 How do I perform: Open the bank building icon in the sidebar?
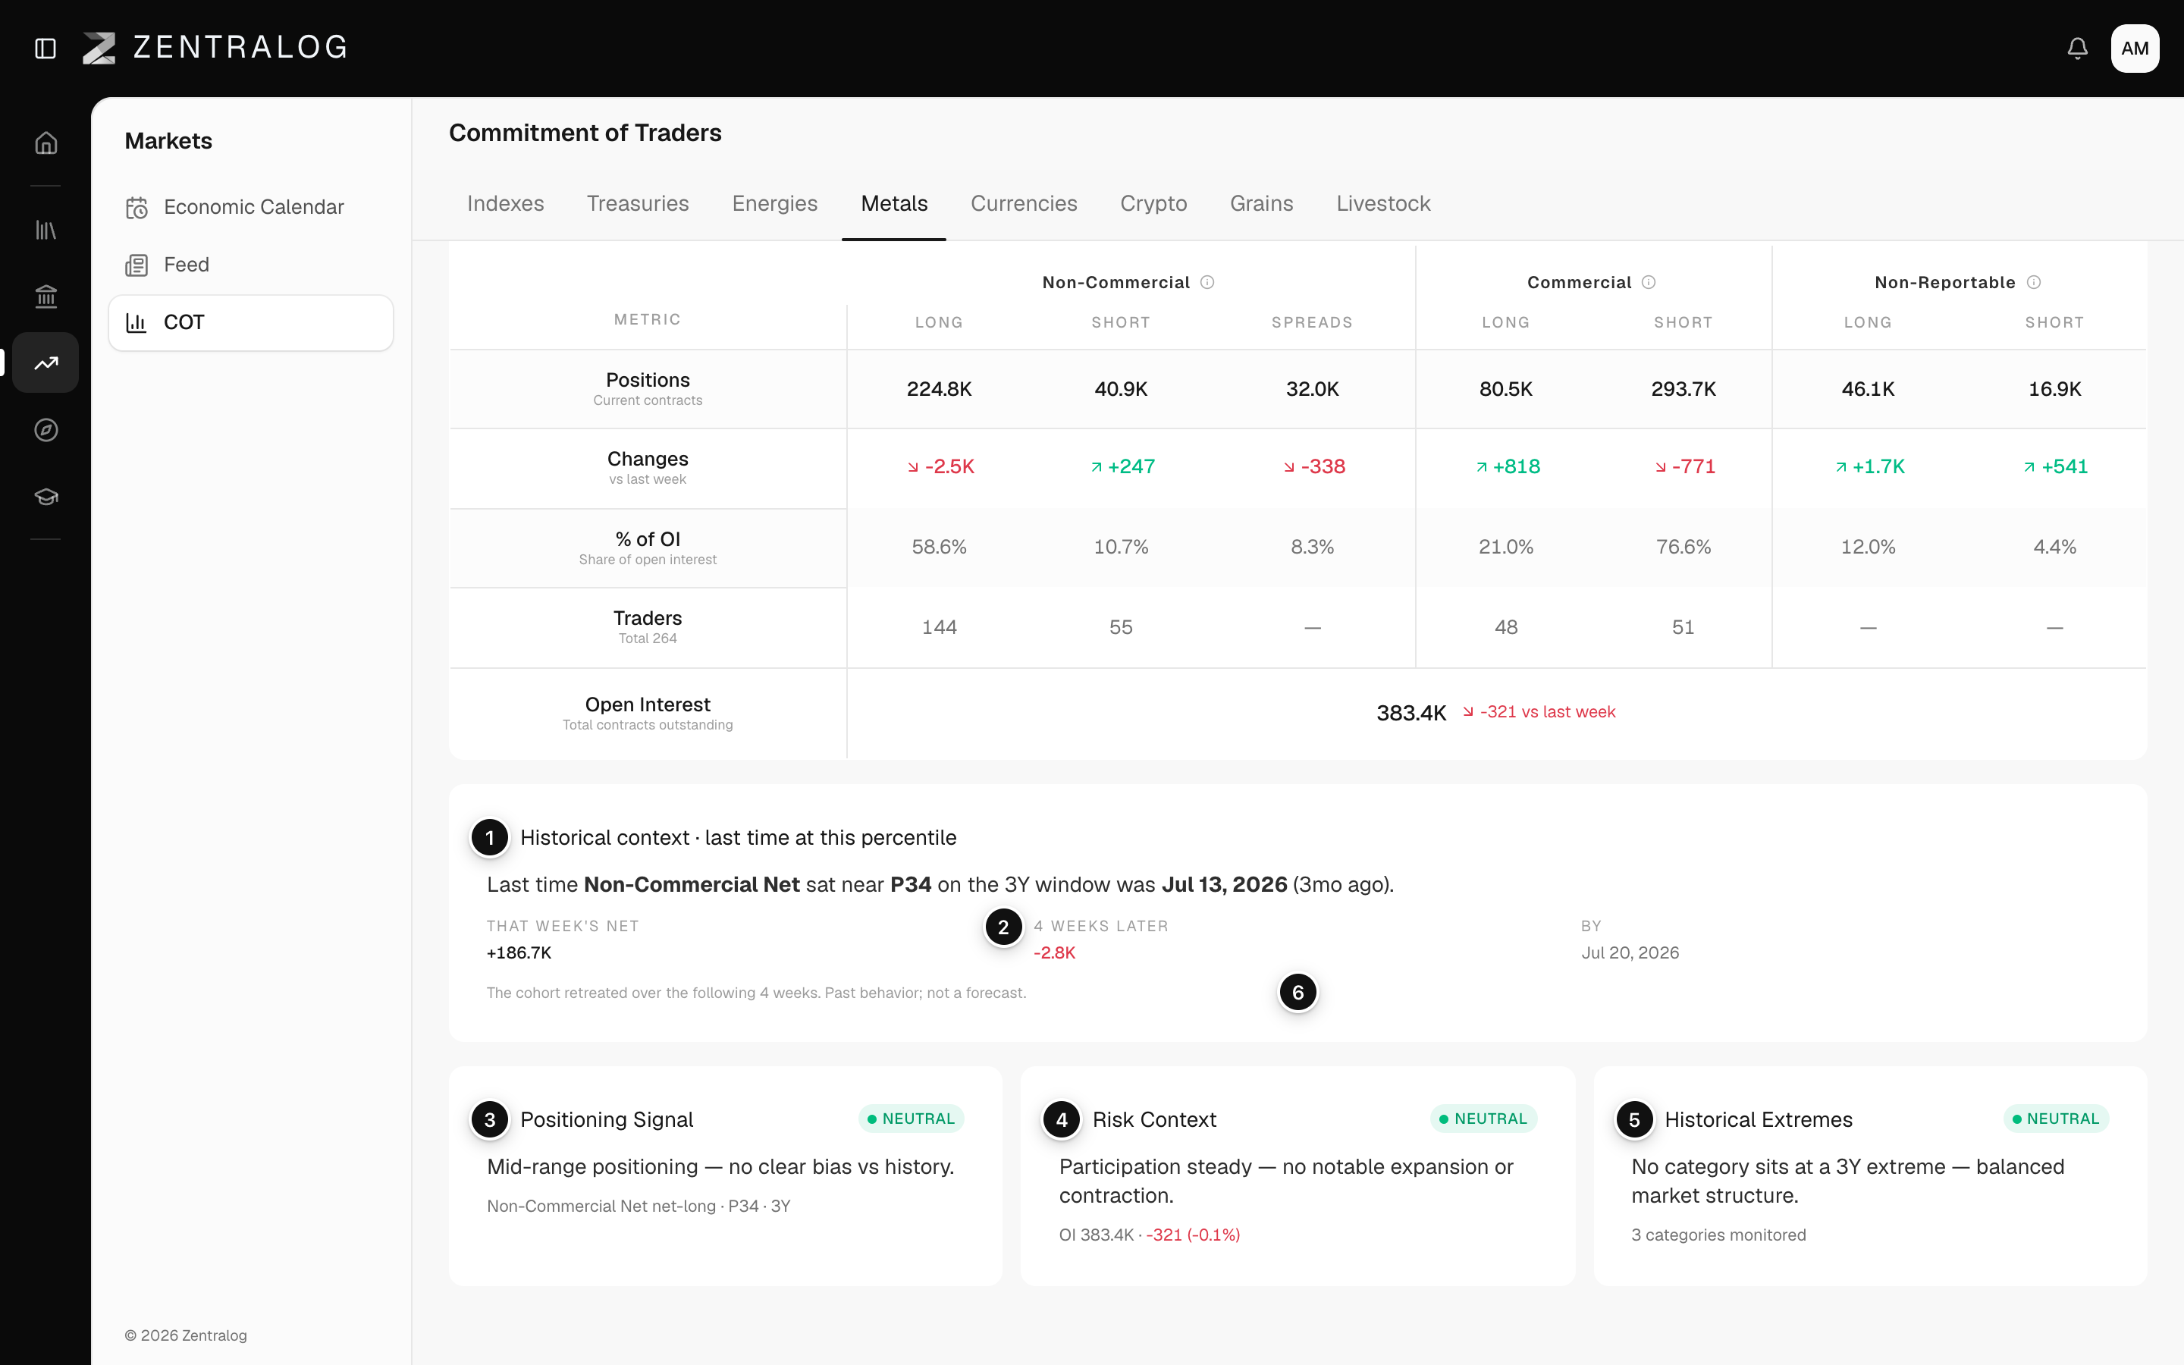(x=46, y=296)
